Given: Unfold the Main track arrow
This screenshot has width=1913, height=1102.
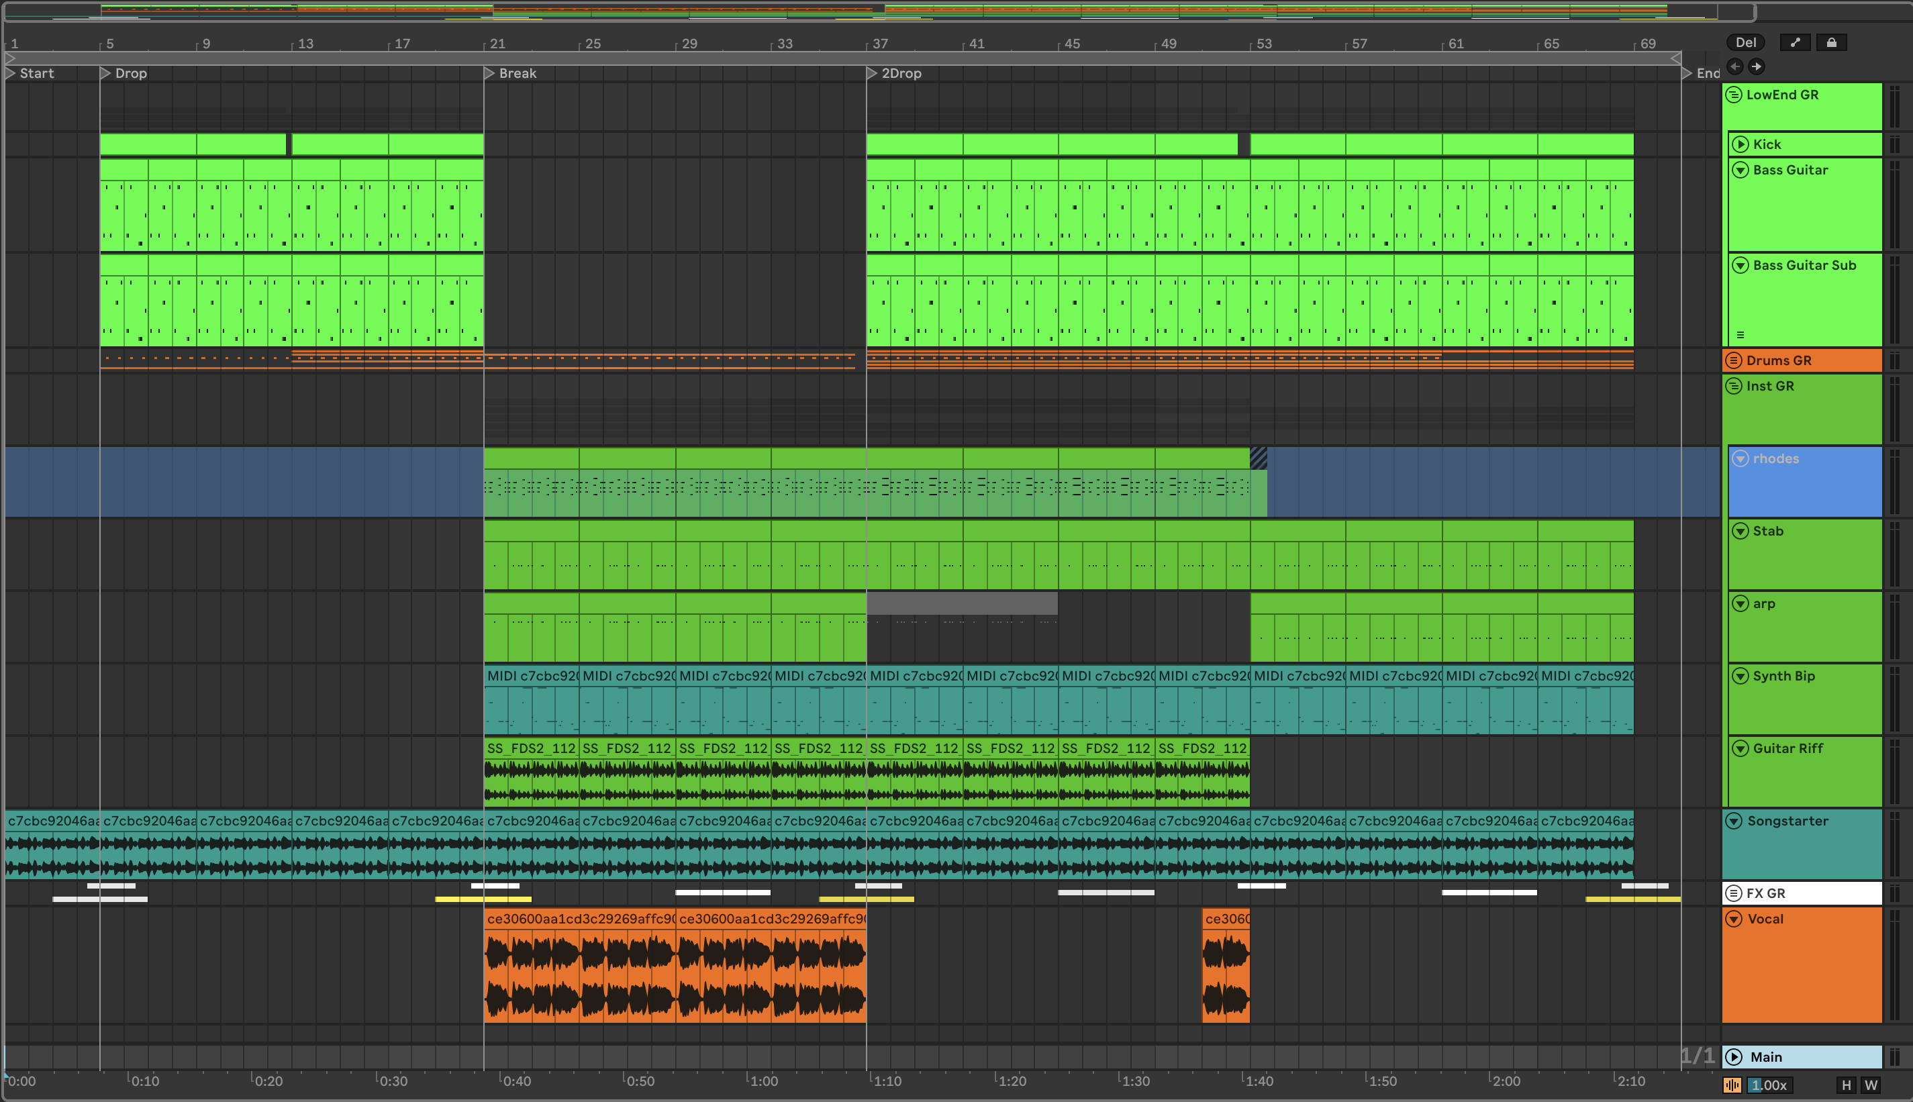Looking at the screenshot, I should click(1734, 1056).
